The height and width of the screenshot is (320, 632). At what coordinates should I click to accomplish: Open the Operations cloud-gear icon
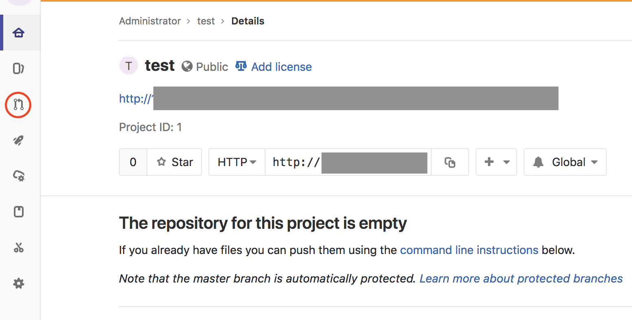pos(19,176)
